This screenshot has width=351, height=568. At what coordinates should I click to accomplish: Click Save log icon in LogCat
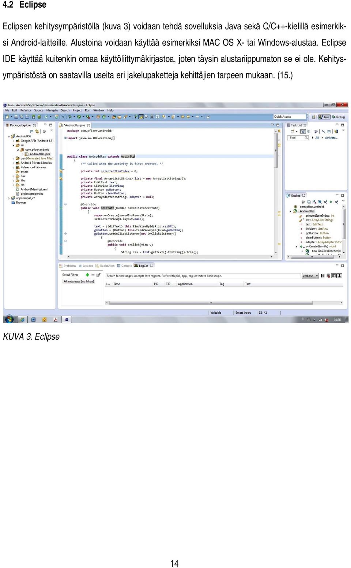pos(322,276)
